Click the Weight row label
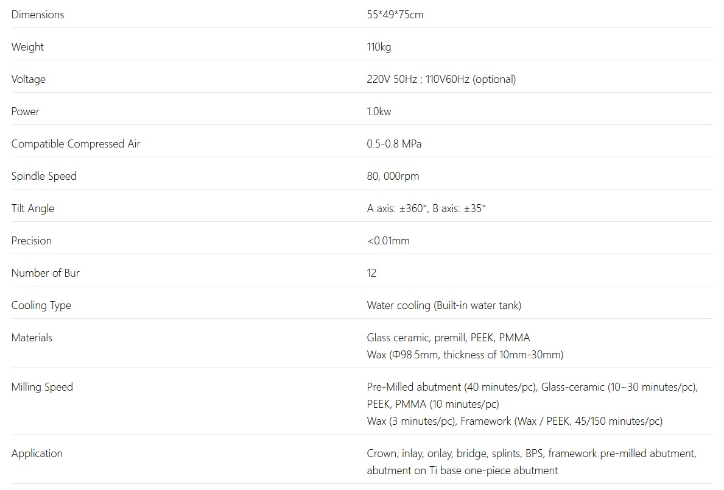Image resolution: width=724 pixels, height=490 pixels. pyautogui.click(x=27, y=47)
